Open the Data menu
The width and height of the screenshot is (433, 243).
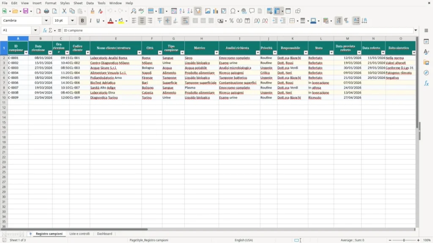pyautogui.click(x=90, y=3)
